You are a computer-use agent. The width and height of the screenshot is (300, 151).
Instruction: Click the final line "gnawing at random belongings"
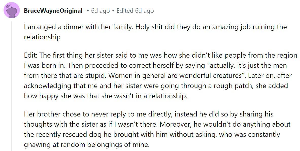pos(86,145)
